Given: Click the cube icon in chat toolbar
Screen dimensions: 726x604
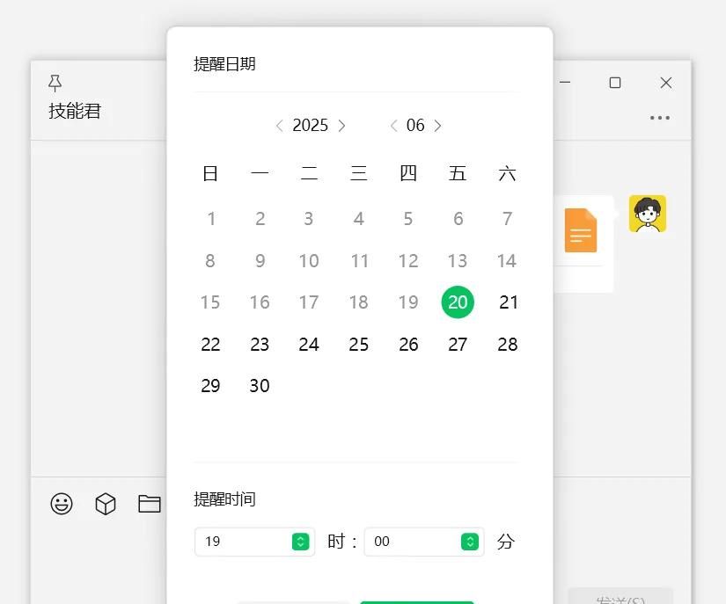Looking at the screenshot, I should tap(106, 504).
